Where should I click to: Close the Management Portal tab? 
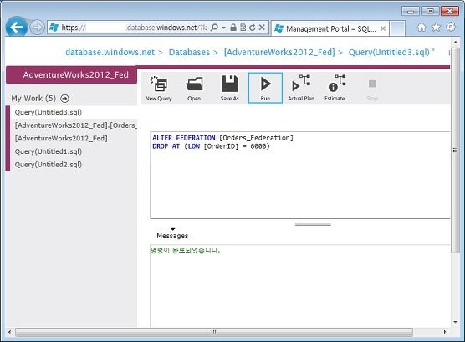pos(383,28)
